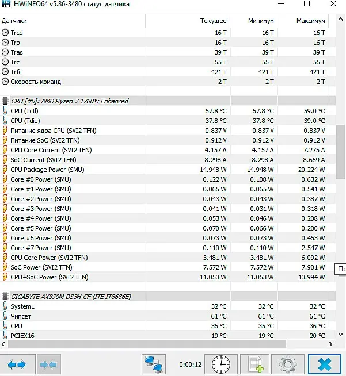346x376 pixels.
Task: Collapse the GIGABYTE AX370M-DS3H-CF sensor group
Action: pos(5,297)
